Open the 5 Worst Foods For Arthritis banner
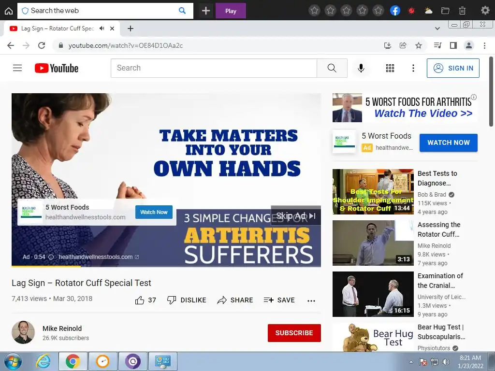 pos(405,108)
